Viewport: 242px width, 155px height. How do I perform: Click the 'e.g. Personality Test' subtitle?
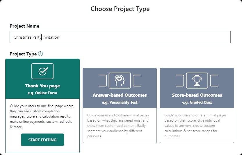[120, 102]
